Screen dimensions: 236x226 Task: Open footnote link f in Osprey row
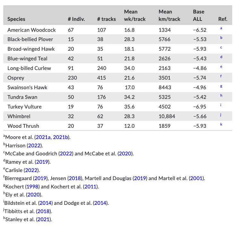tap(221, 76)
